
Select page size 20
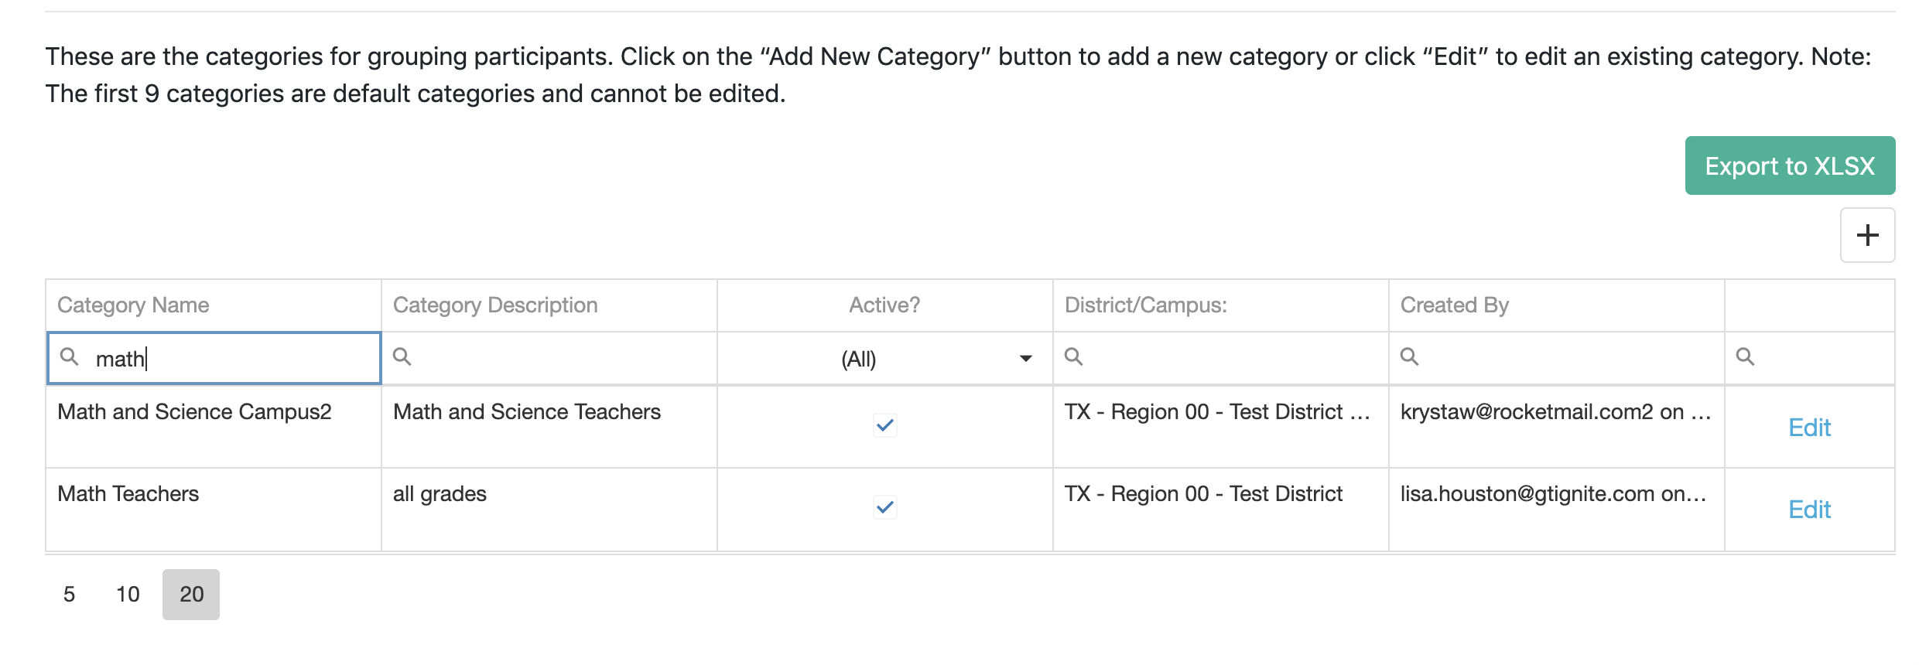click(x=191, y=594)
